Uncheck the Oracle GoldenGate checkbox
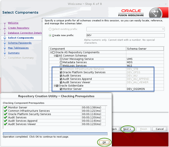The height and width of the screenshot is (147, 169). [57, 86]
